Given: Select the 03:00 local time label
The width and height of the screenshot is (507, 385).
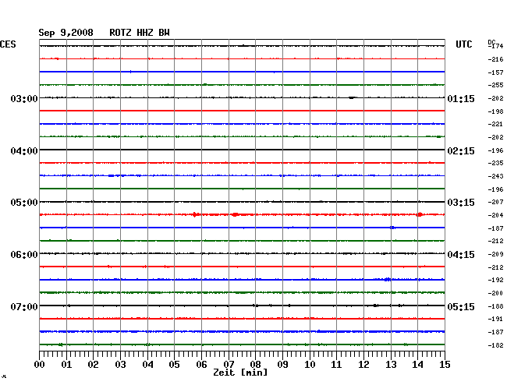Looking at the screenshot, I should 24,98.
